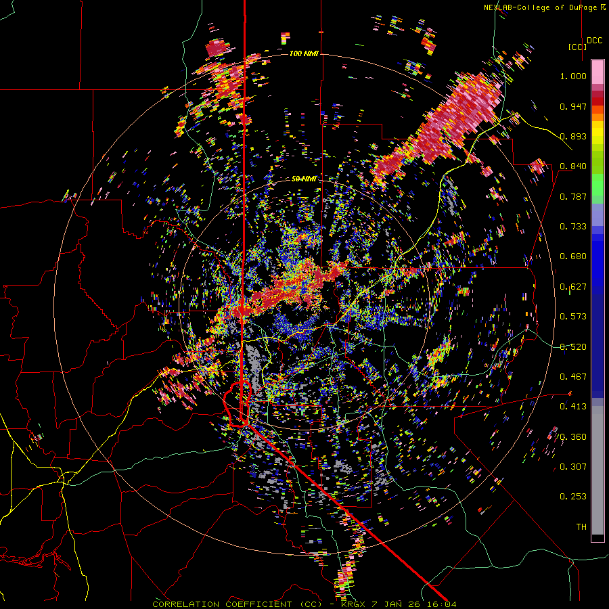The image size is (609, 609).
Task: Select the 0.573 scale value
Action: point(573,317)
